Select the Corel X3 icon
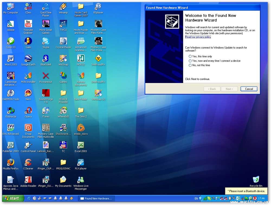Viewport: 271px width, 205px height. (11, 43)
